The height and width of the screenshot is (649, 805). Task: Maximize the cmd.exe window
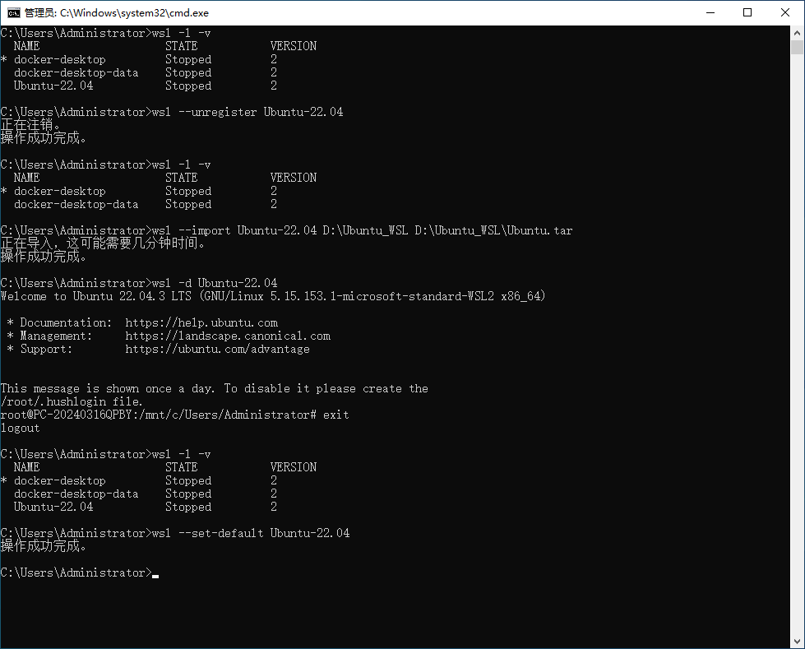747,13
